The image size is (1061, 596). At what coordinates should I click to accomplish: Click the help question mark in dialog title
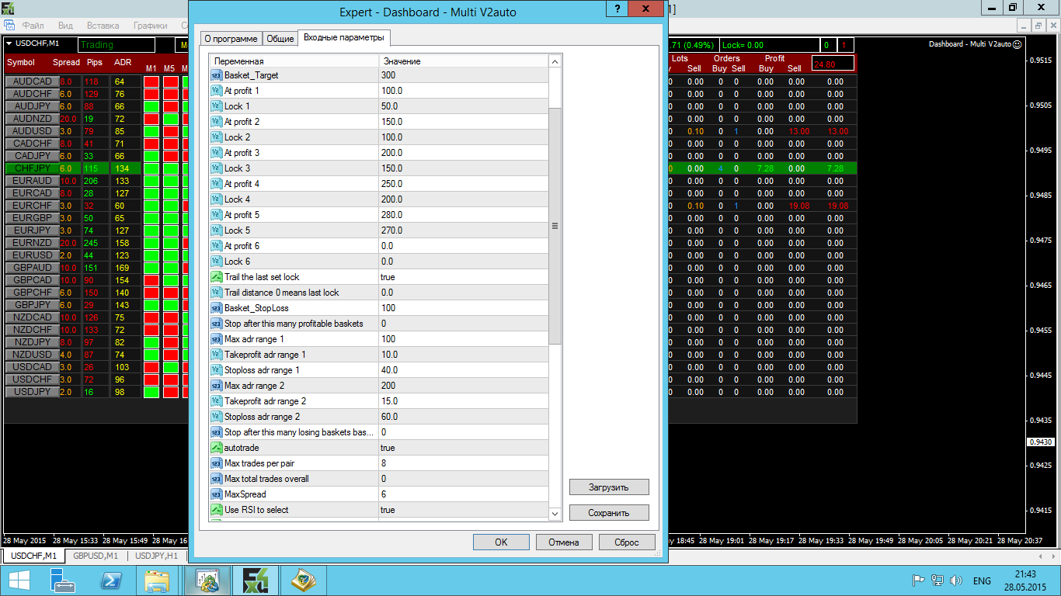click(x=617, y=9)
